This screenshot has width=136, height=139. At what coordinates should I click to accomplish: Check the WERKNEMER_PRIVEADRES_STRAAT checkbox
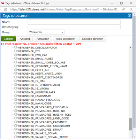pos(16,129)
